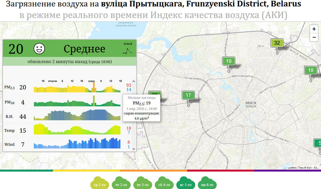Open the Sunday 5th forecast cloud

click(x=185, y=183)
